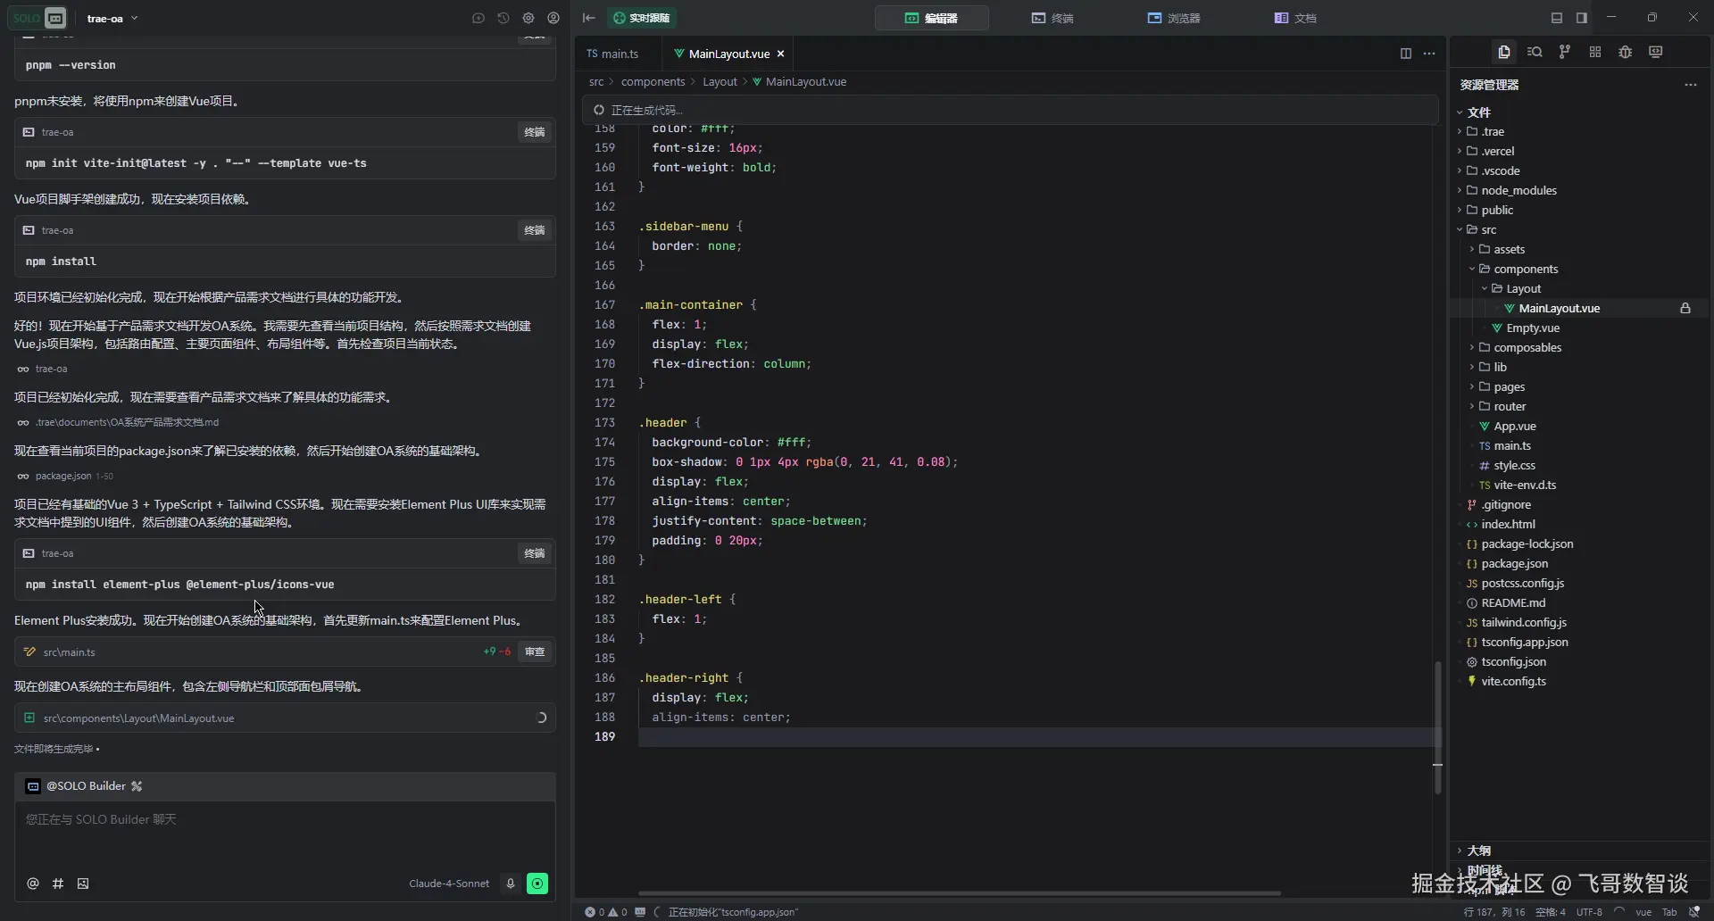This screenshot has height=921, width=1714.
Task: Toggle the bottom panel layout
Action: (x=1557, y=18)
